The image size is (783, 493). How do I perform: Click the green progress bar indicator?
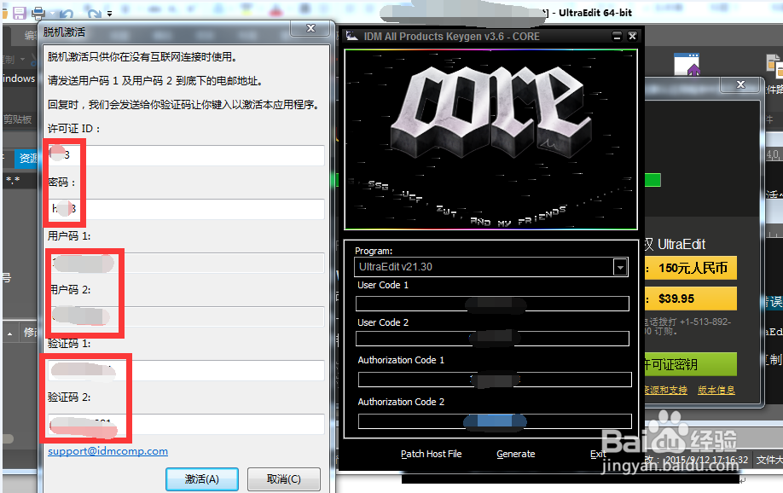coord(652,180)
